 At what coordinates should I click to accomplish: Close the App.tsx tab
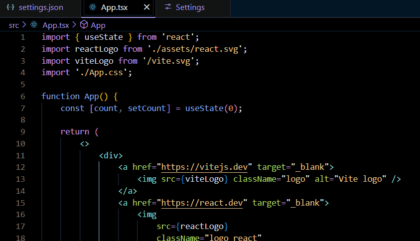click(146, 7)
